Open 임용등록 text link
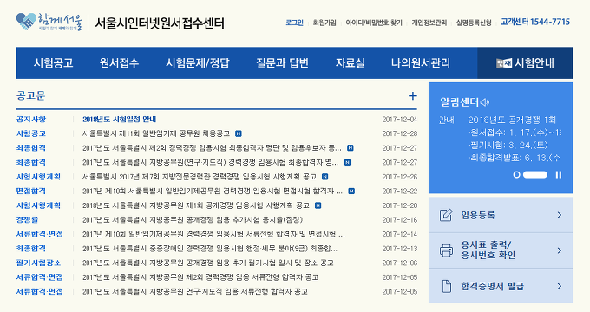 478,215
